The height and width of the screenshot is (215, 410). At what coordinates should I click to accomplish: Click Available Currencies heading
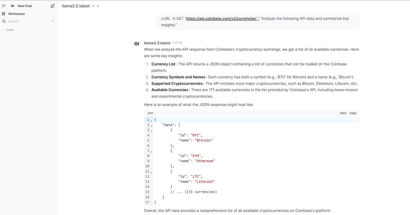170,90
